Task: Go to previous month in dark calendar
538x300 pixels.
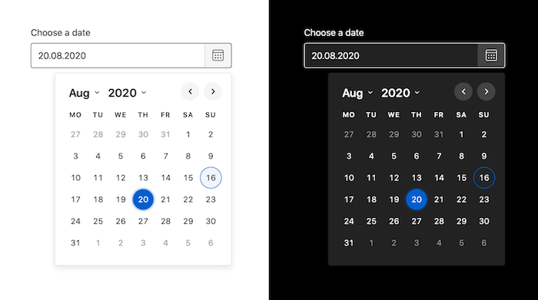Action: click(x=463, y=91)
